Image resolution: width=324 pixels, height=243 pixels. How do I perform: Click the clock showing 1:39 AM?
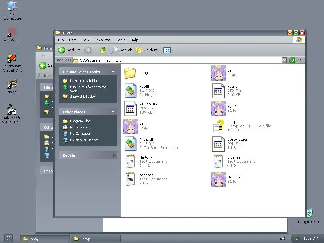point(311,238)
